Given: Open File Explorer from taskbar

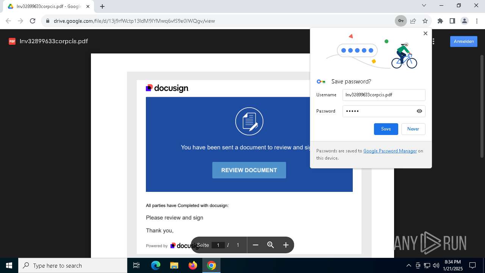Looking at the screenshot, I should [x=174, y=265].
